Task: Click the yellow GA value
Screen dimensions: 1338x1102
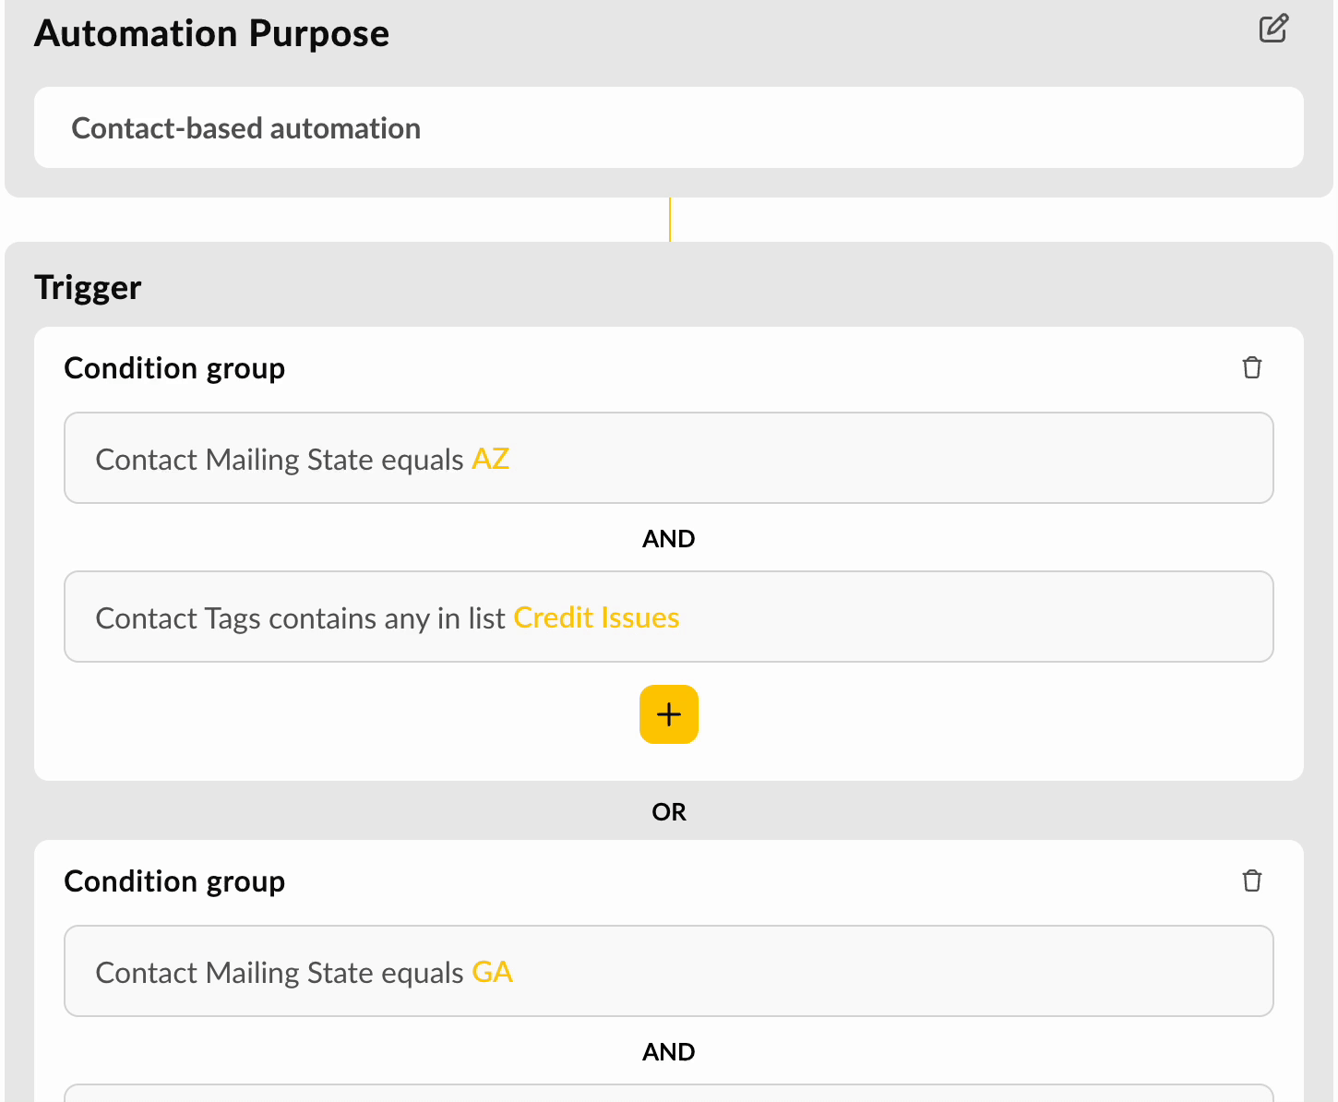Action: pyautogui.click(x=493, y=972)
